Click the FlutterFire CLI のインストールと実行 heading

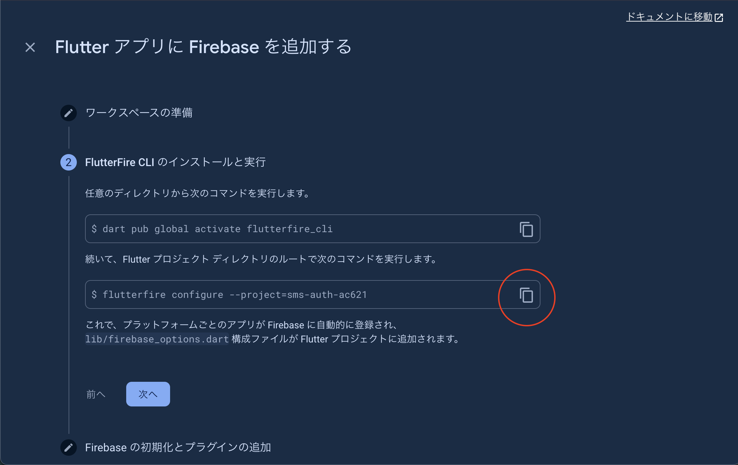pos(176,162)
